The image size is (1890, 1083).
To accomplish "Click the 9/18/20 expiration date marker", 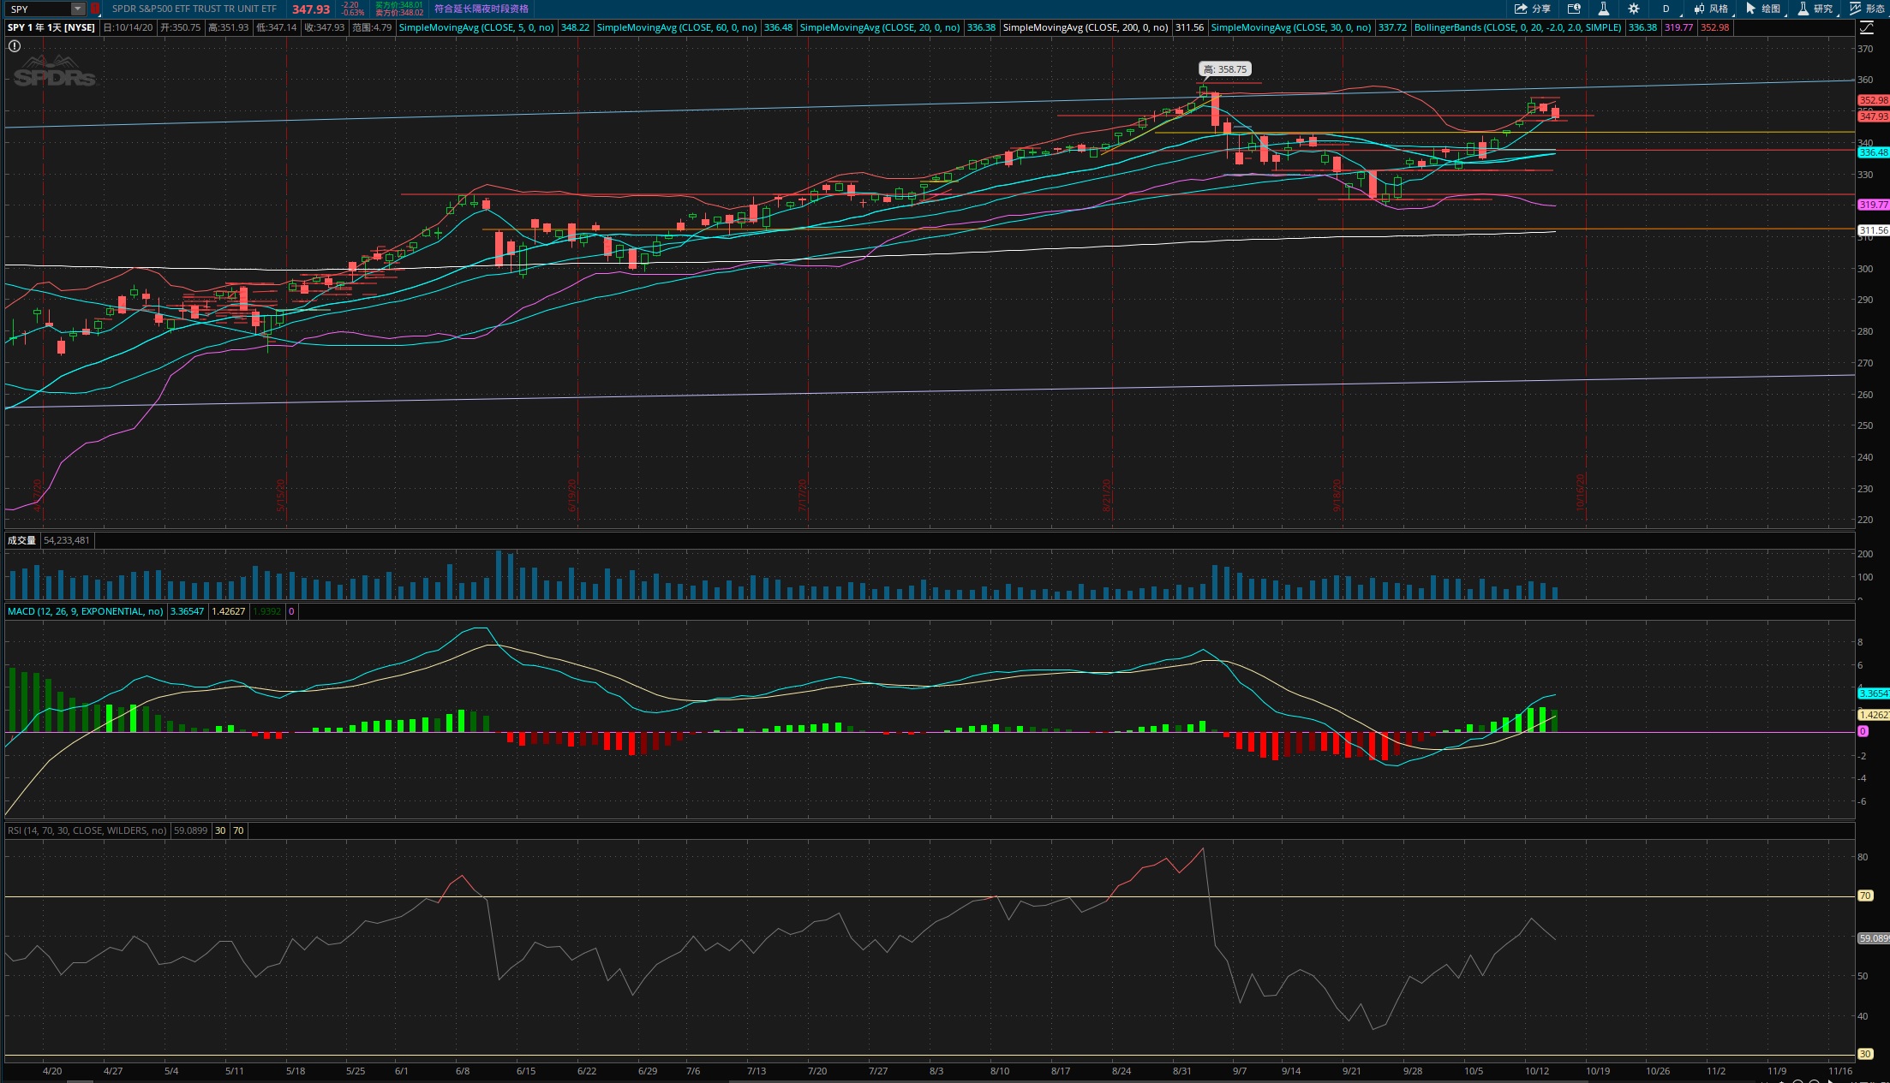I will coord(1337,496).
